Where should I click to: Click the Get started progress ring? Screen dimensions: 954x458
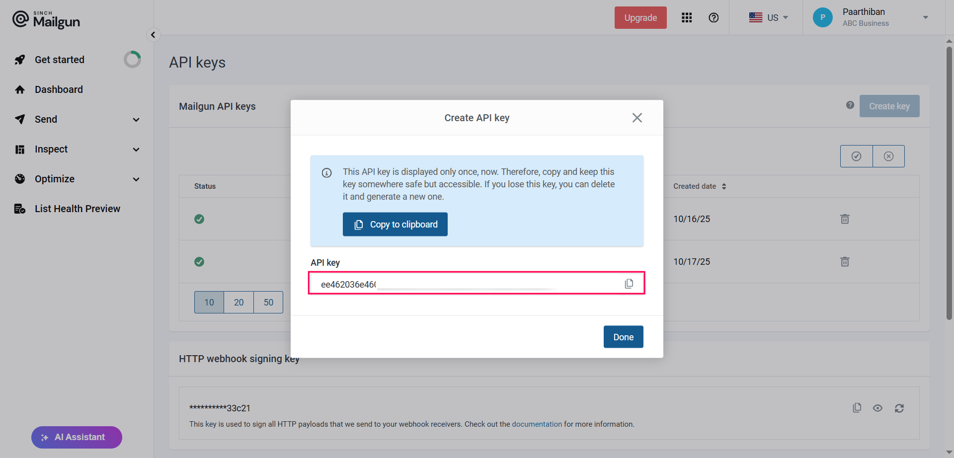pyautogui.click(x=132, y=59)
